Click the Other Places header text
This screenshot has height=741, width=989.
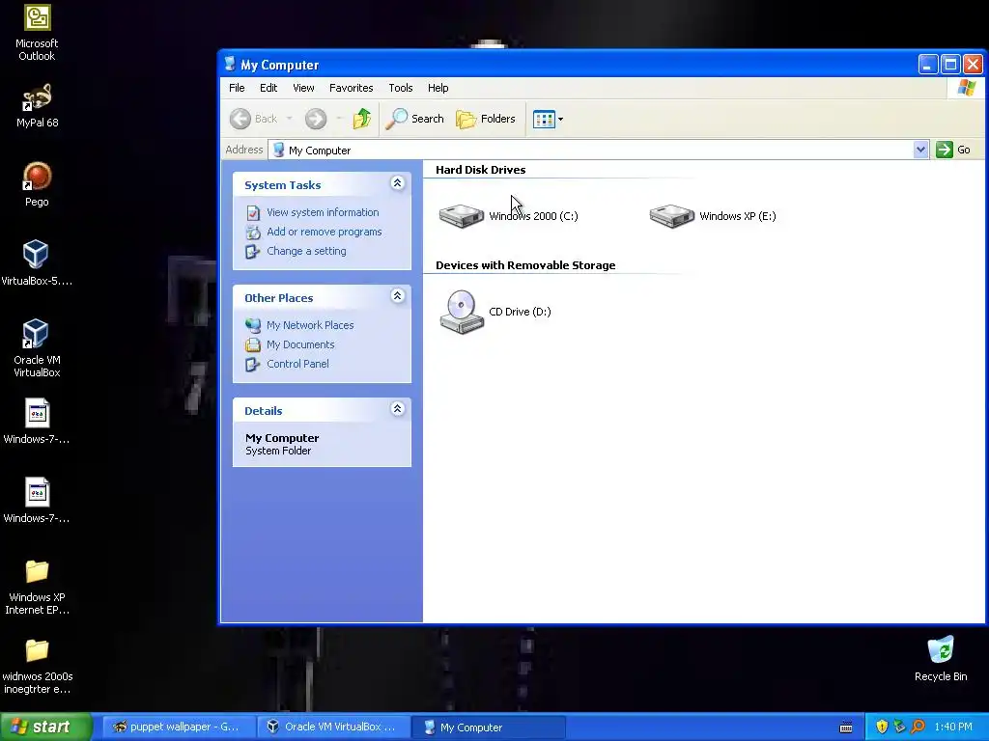[279, 298]
